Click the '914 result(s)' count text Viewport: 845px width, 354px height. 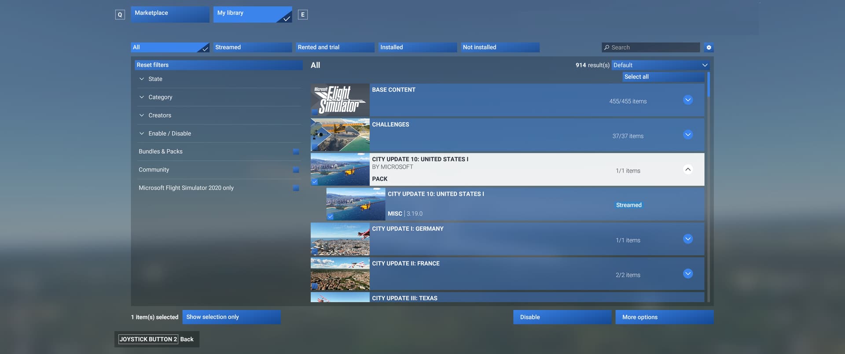592,65
